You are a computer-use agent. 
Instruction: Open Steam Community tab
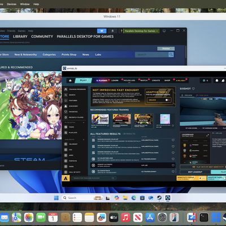pyautogui.click(x=42, y=37)
